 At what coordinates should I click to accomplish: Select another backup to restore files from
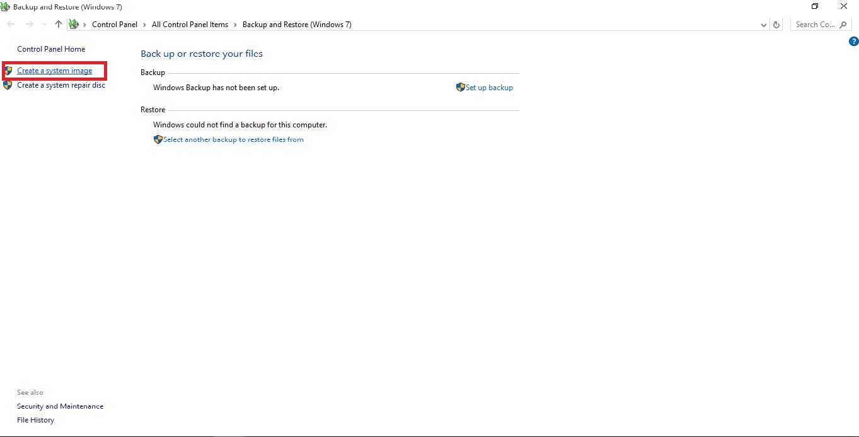point(233,139)
